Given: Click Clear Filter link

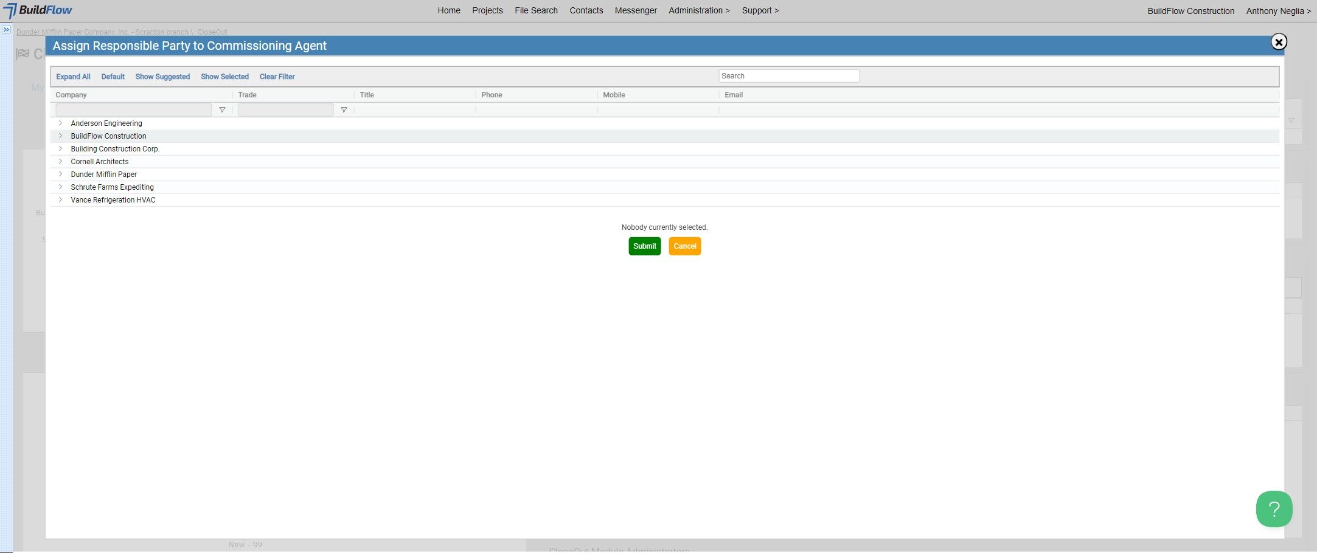Looking at the screenshot, I should 277,77.
